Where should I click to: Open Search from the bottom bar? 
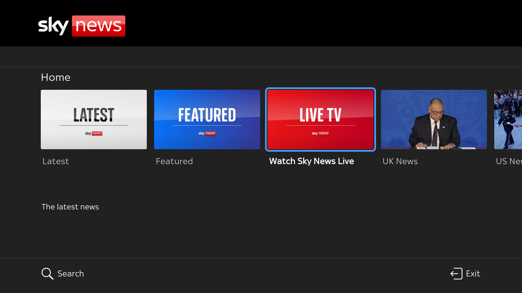(x=70, y=273)
